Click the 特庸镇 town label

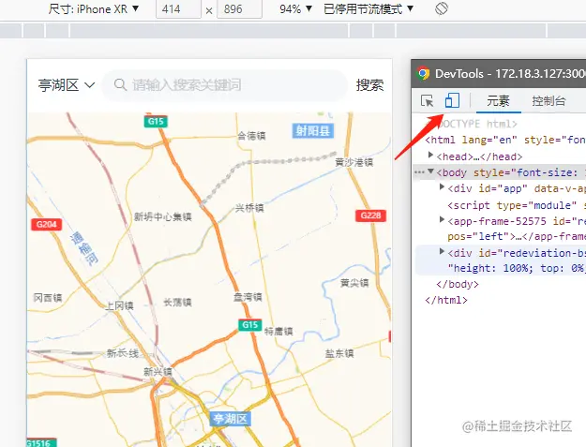coord(278,331)
